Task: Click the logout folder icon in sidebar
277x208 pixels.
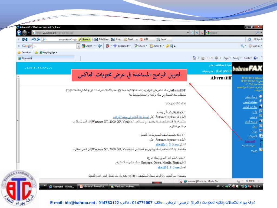Action: (x=261, y=149)
